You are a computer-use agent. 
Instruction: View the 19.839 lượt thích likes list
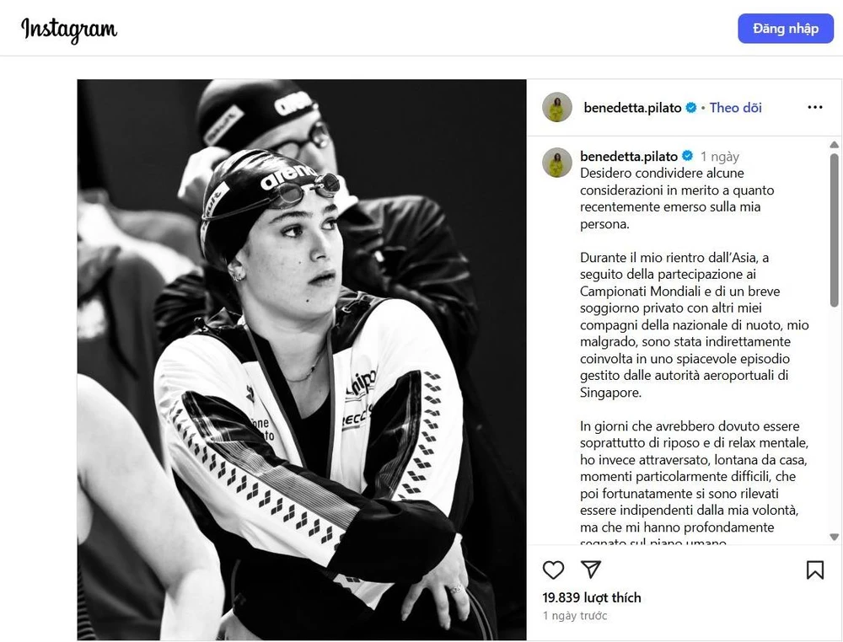pos(592,597)
